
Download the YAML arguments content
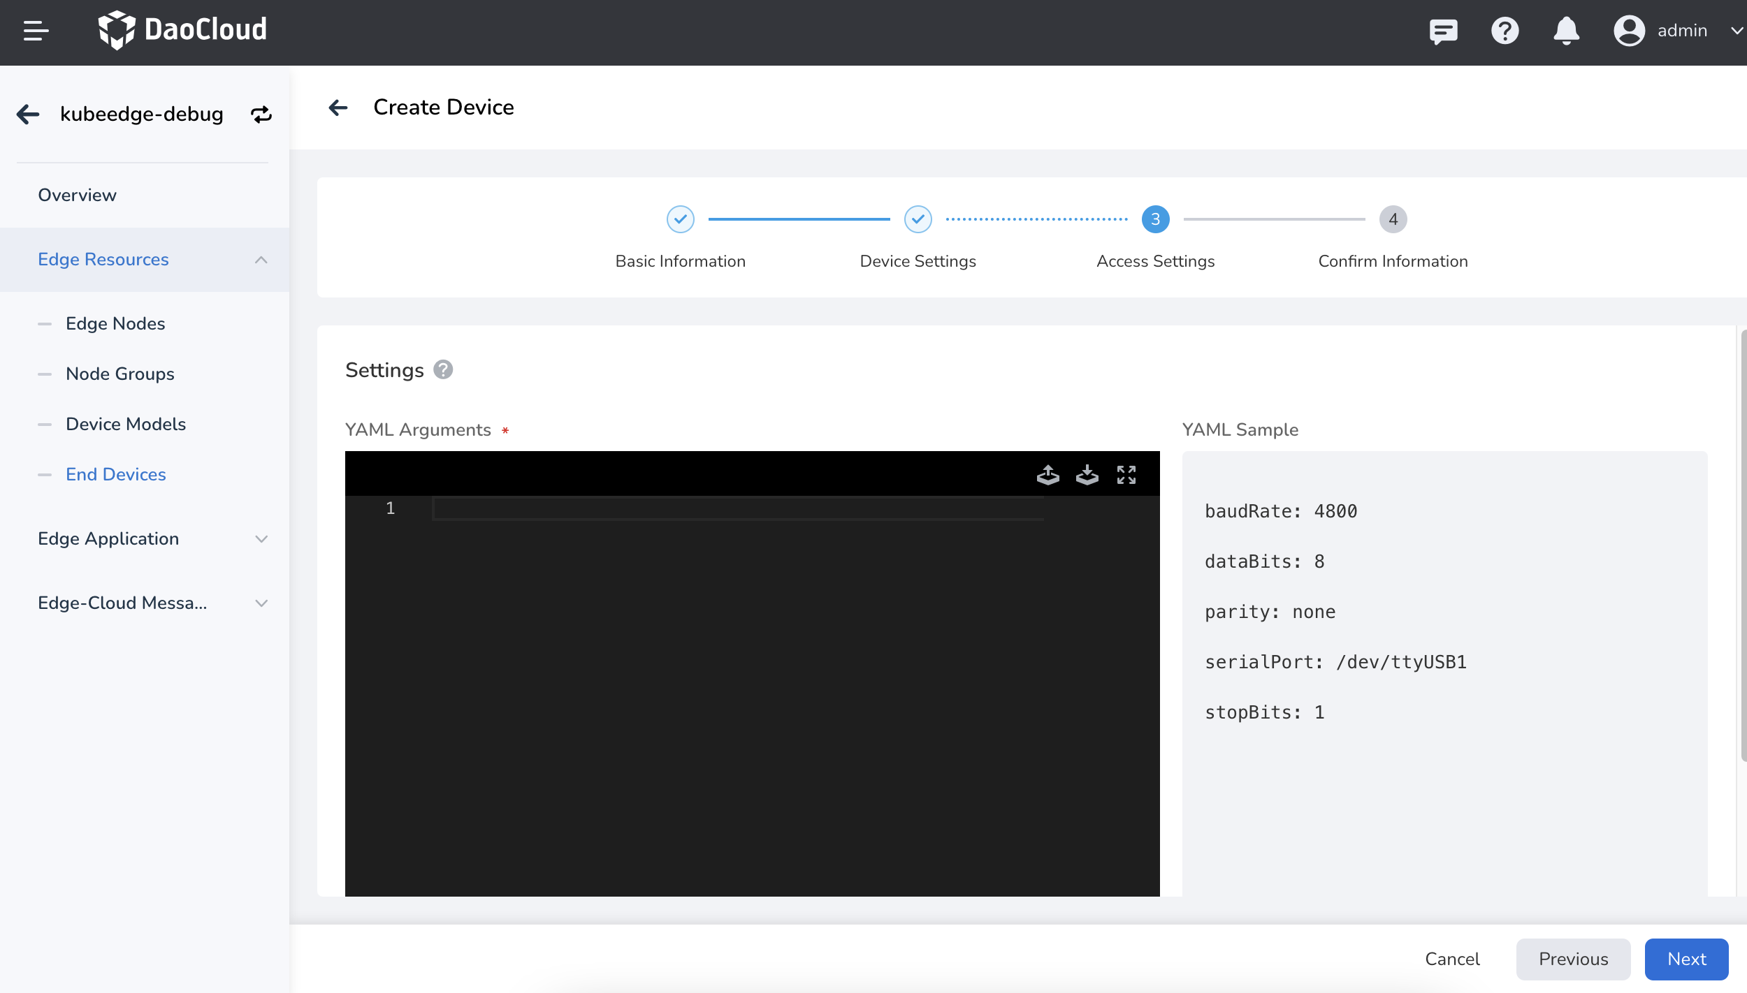(x=1088, y=475)
